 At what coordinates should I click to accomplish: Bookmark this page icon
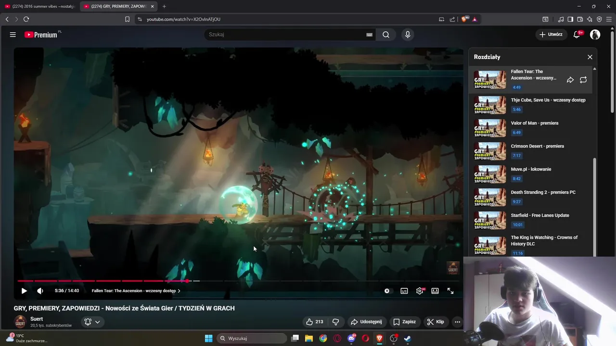click(127, 19)
